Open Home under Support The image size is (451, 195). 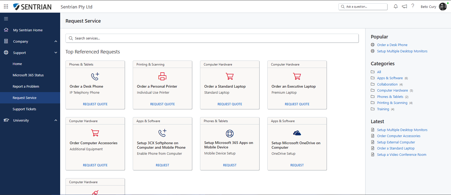click(x=17, y=64)
